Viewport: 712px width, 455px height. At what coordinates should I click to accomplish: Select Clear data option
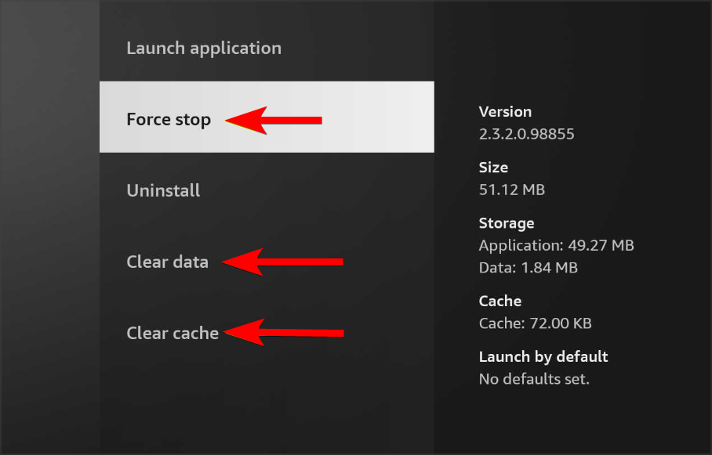click(x=167, y=262)
